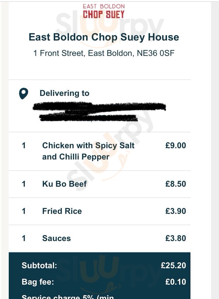Click the £3.90 rice price
This screenshot has height=299, width=219.
point(176,211)
